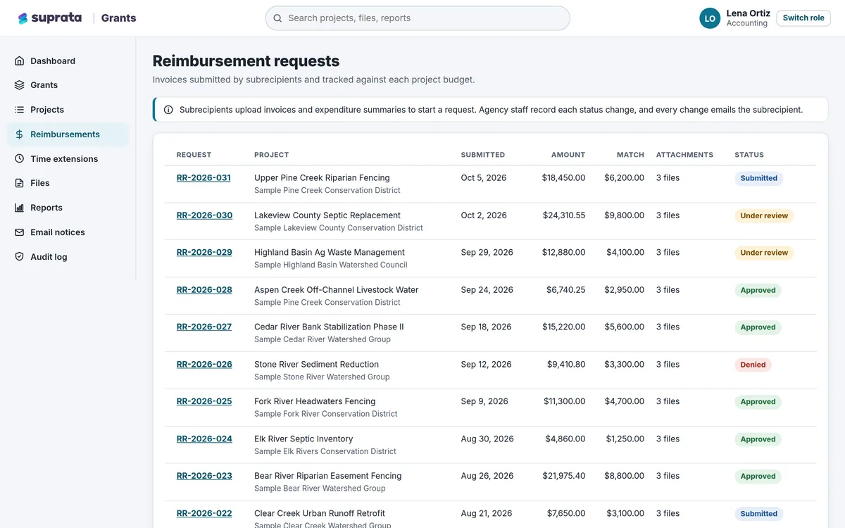845x528 pixels.
Task: Click the search projects, files, reports field
Action: pos(418,18)
